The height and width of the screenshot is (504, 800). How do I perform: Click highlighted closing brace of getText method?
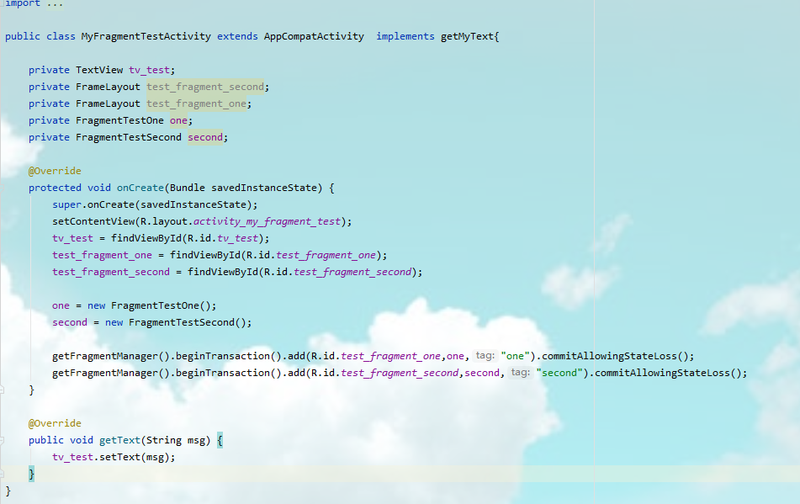coord(32,474)
